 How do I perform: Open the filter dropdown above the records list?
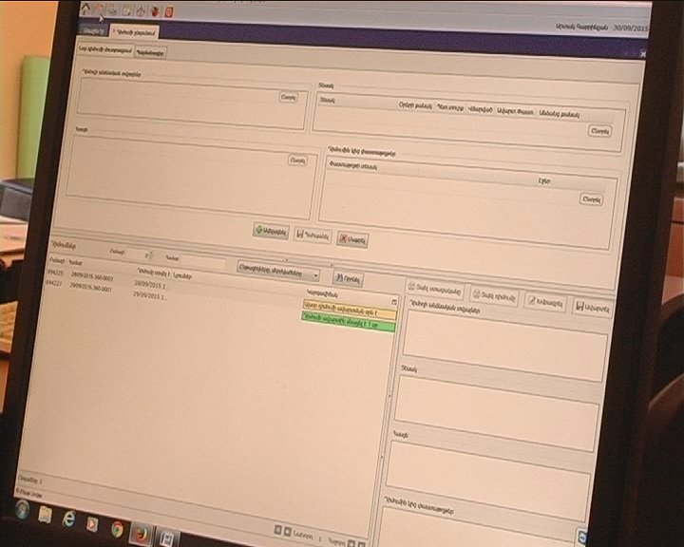277,271
